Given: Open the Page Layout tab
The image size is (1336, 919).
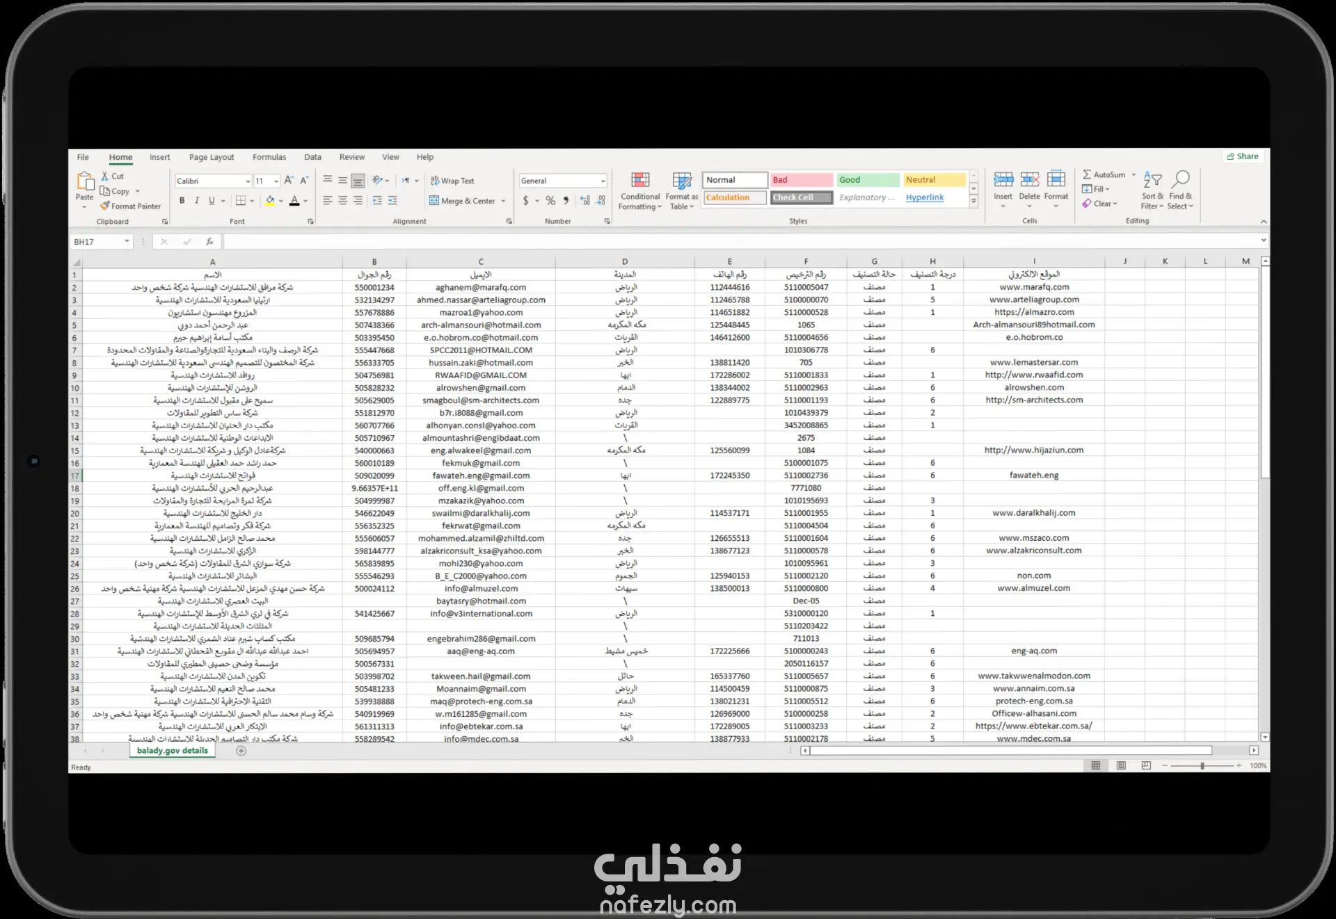Looking at the screenshot, I should pos(212,157).
